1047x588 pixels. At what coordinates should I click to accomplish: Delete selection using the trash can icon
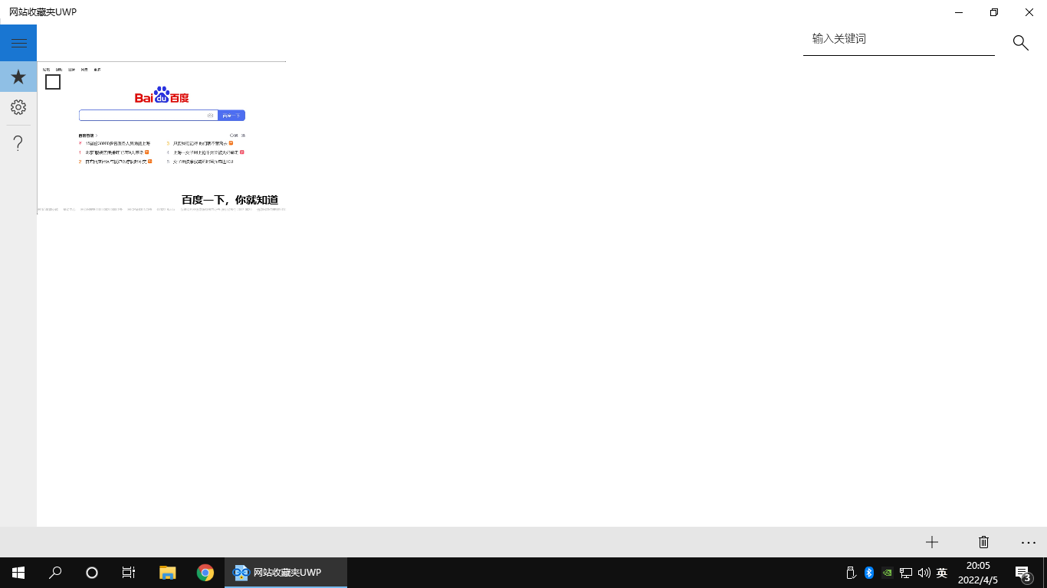point(984,542)
